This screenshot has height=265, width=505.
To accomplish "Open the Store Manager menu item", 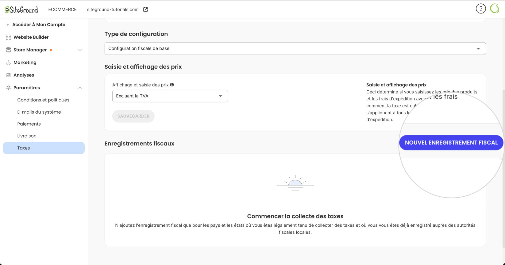I will pyautogui.click(x=30, y=50).
